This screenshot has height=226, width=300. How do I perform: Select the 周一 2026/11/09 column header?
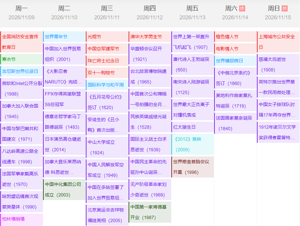tap(21, 13)
